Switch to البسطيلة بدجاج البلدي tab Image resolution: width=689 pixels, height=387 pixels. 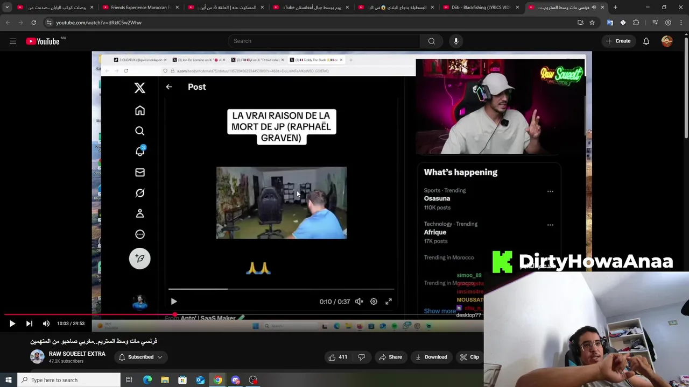(x=395, y=8)
